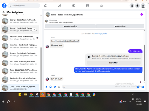The image size is (149, 111).
Task: Open Windows Task View
Action: coord(14,102)
